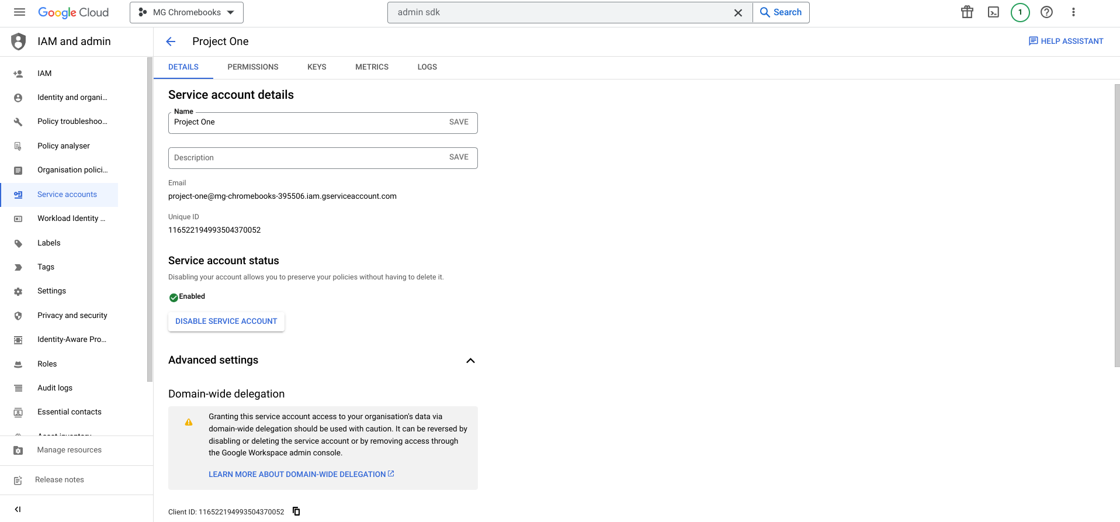
Task: Open Manage resources in the sidebar
Action: [x=70, y=450]
